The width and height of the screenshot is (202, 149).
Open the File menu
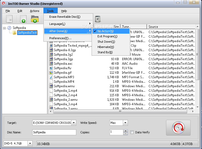8,11
